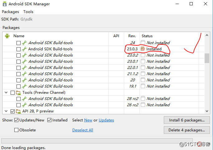213x150 pixels.
Task: Check Build-tools revision 24 checkbox
Action: pos(18,43)
